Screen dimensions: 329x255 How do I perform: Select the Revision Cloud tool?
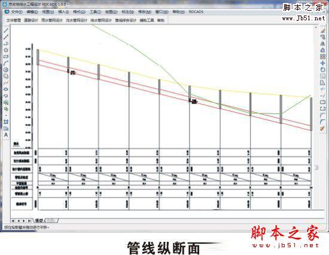point(6,76)
